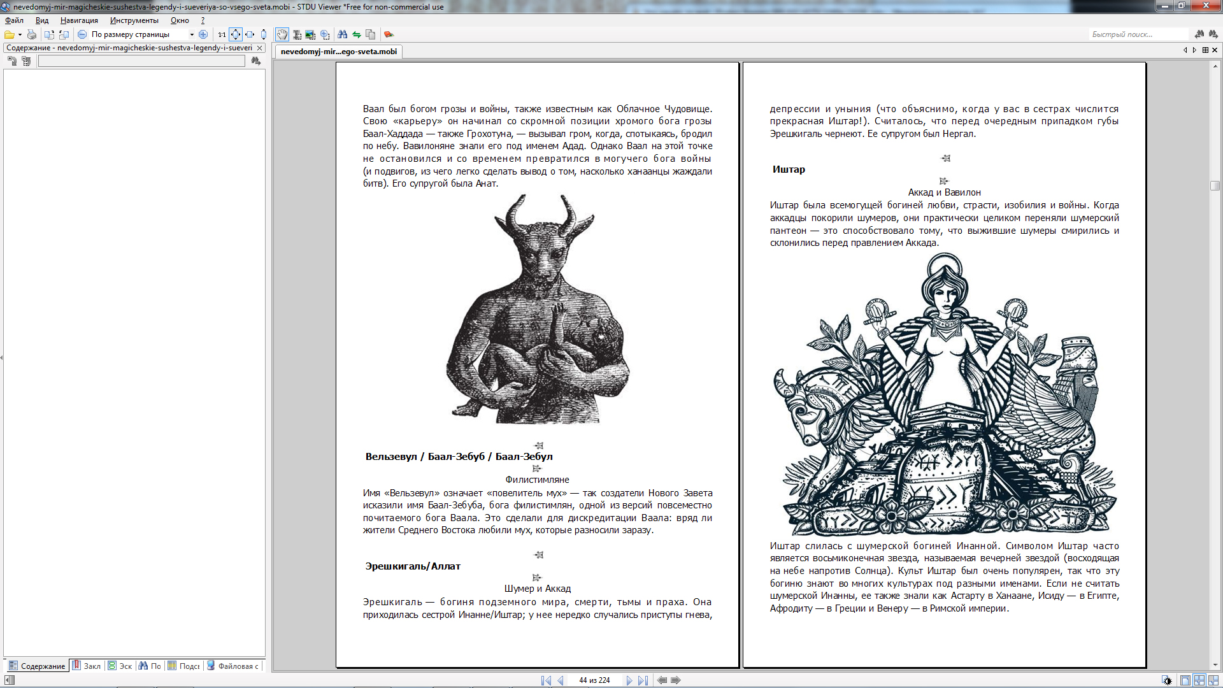This screenshot has width=1223, height=688.
Task: Open the find dialog with the toolbar binoculars icon
Action: 343,34
